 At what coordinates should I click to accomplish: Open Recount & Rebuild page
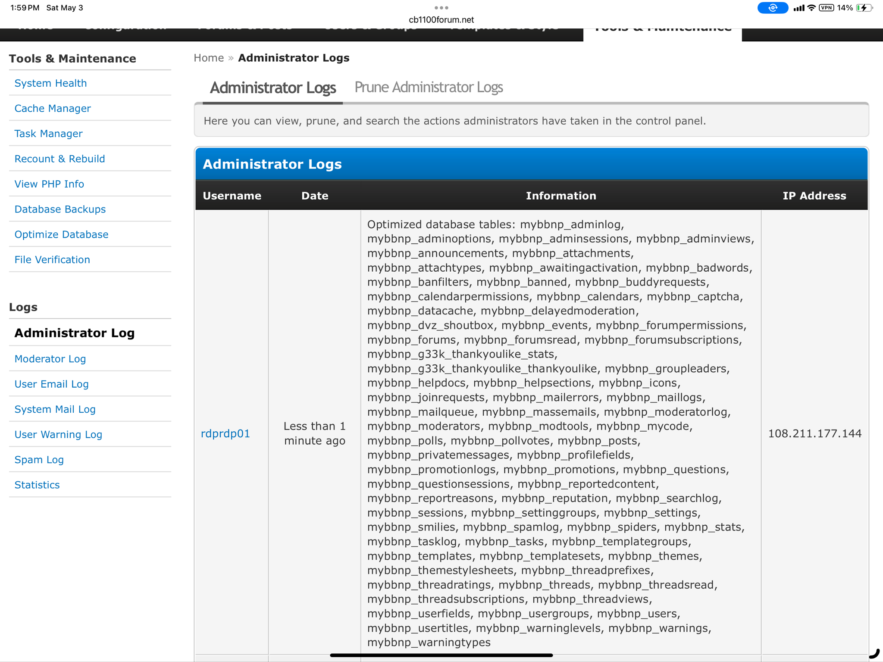coord(59,159)
